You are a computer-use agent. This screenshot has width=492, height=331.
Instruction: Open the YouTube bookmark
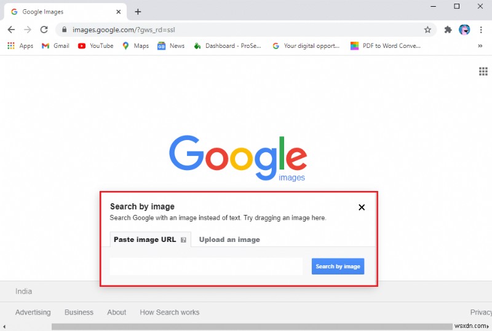coord(96,46)
